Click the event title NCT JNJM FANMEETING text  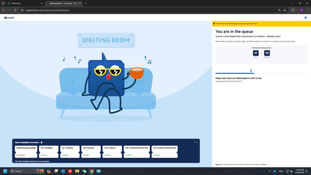[248, 37]
